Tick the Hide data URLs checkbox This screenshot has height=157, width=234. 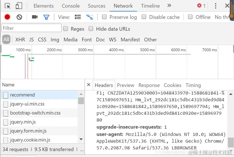click(x=91, y=29)
